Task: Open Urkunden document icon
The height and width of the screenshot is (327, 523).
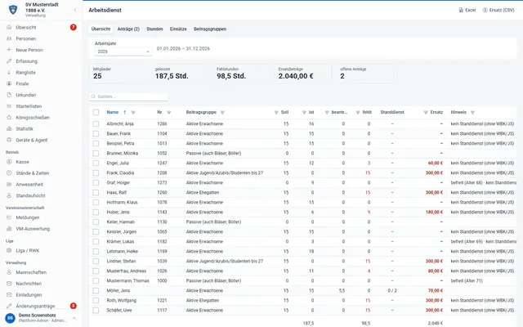Action: point(9,95)
